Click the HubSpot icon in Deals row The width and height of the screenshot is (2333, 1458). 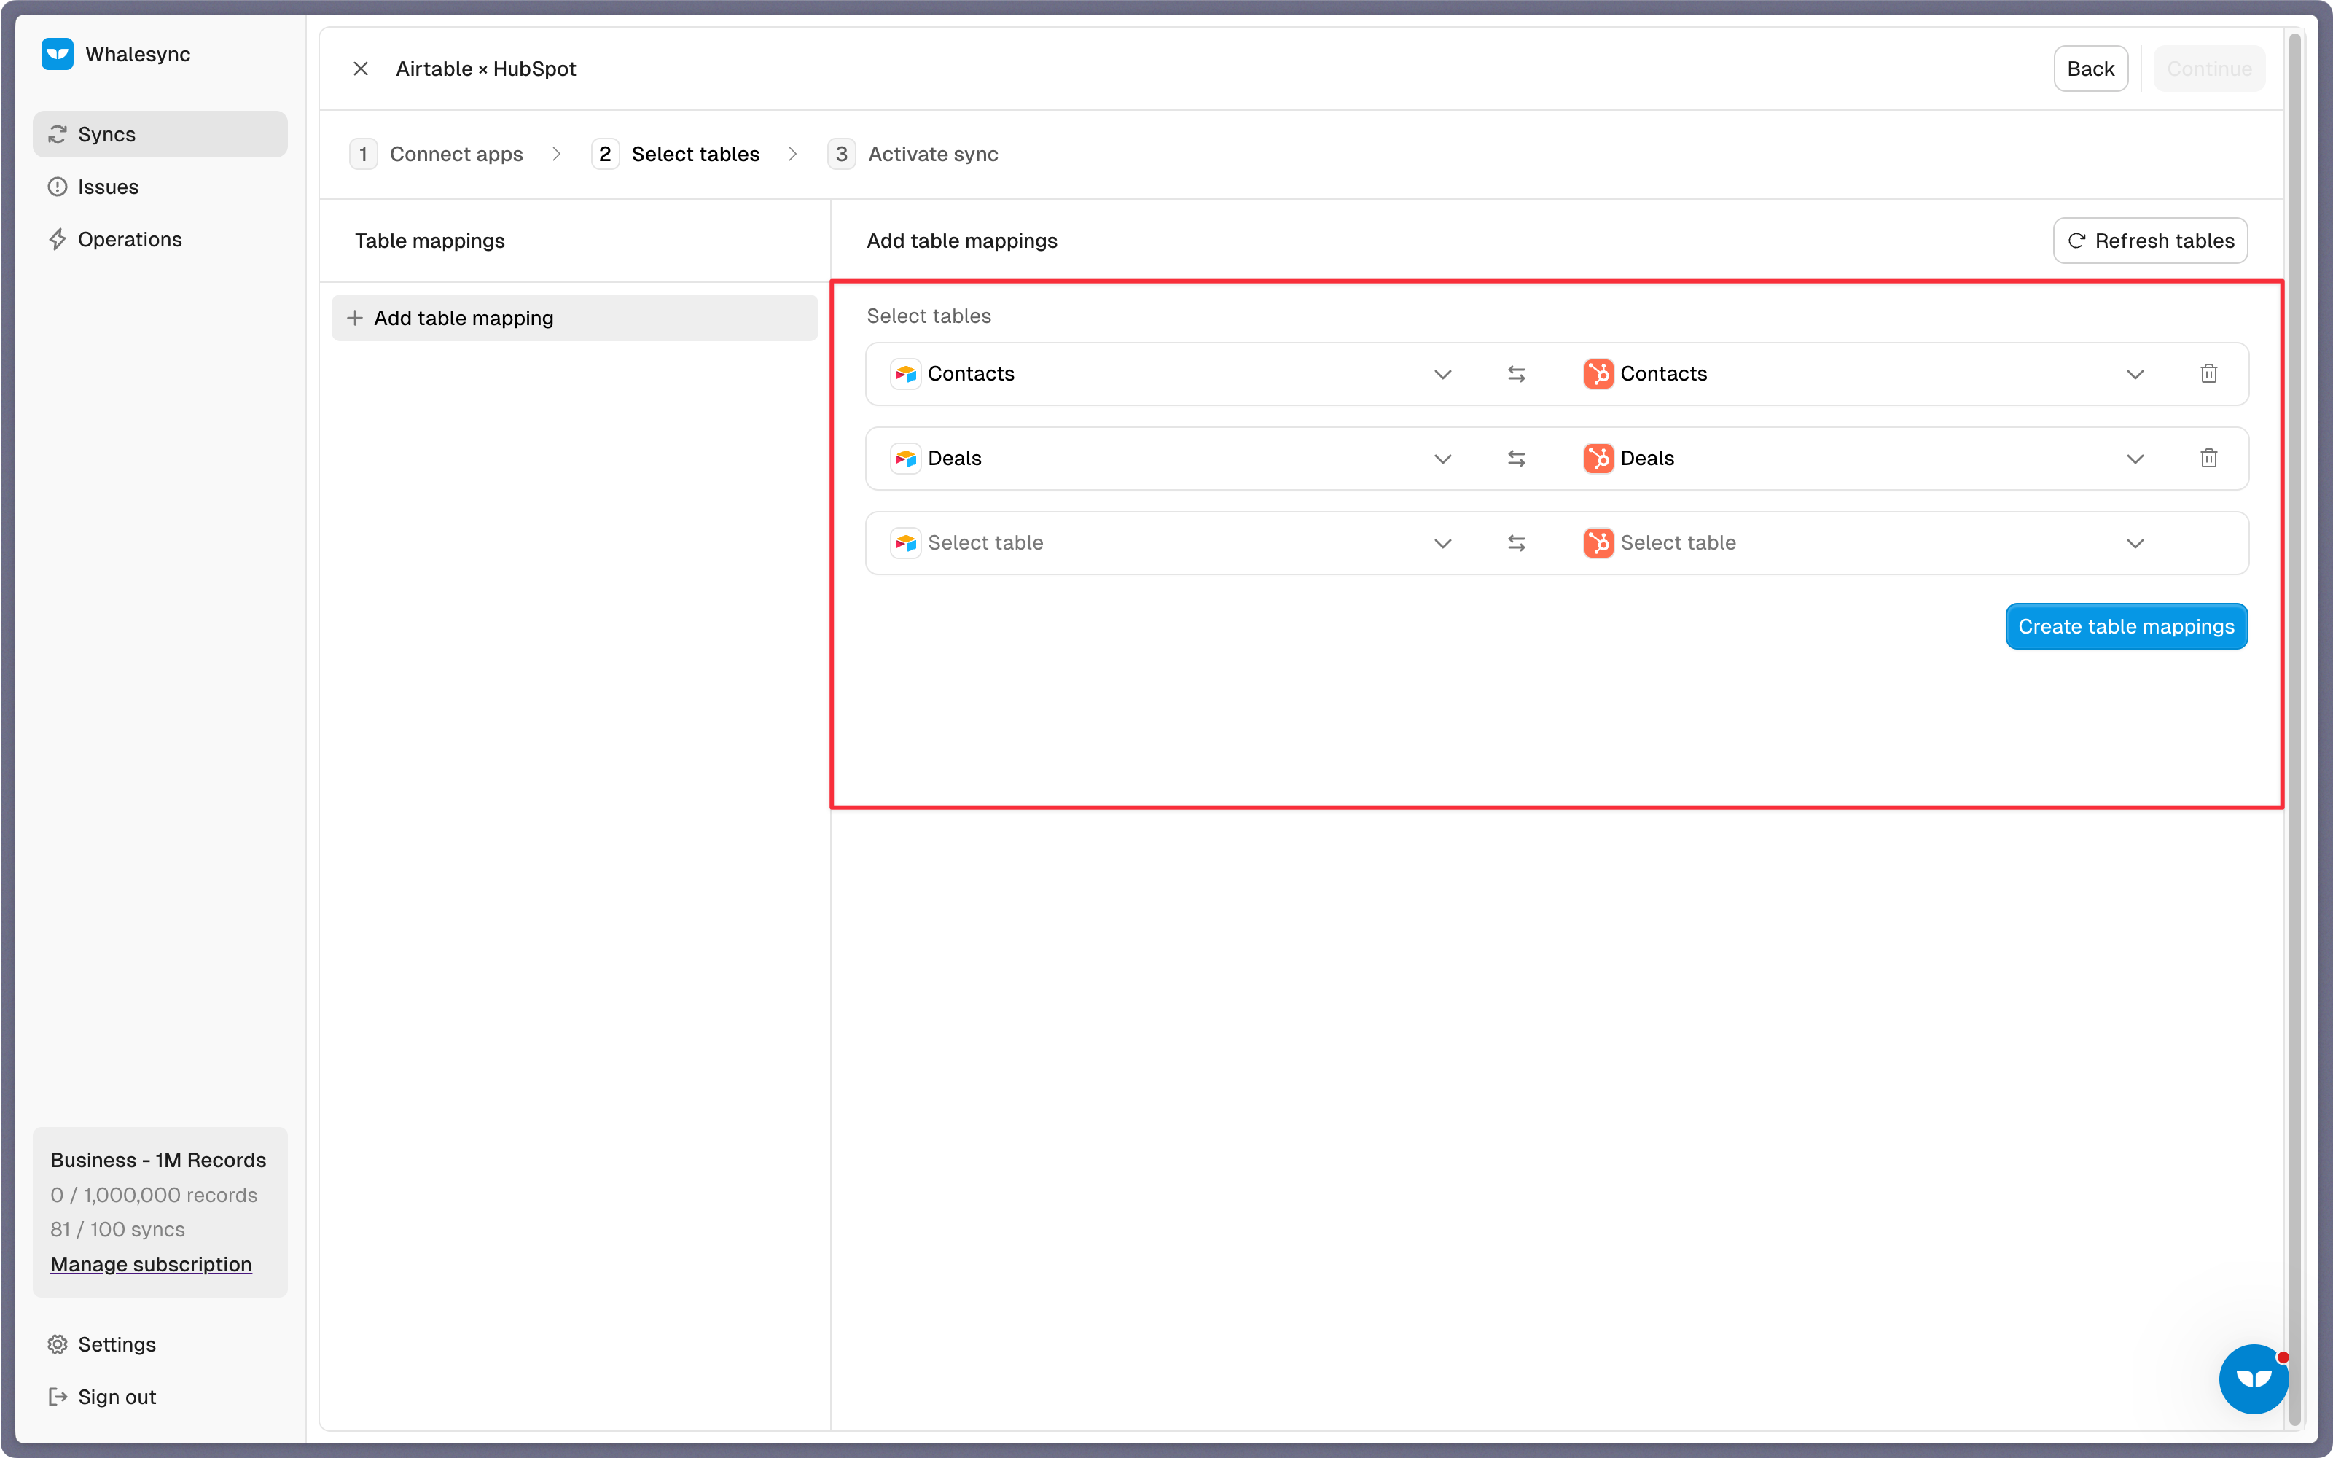1598,458
